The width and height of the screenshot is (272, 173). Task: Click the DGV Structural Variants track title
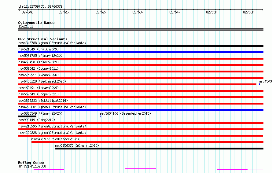pos(43,39)
